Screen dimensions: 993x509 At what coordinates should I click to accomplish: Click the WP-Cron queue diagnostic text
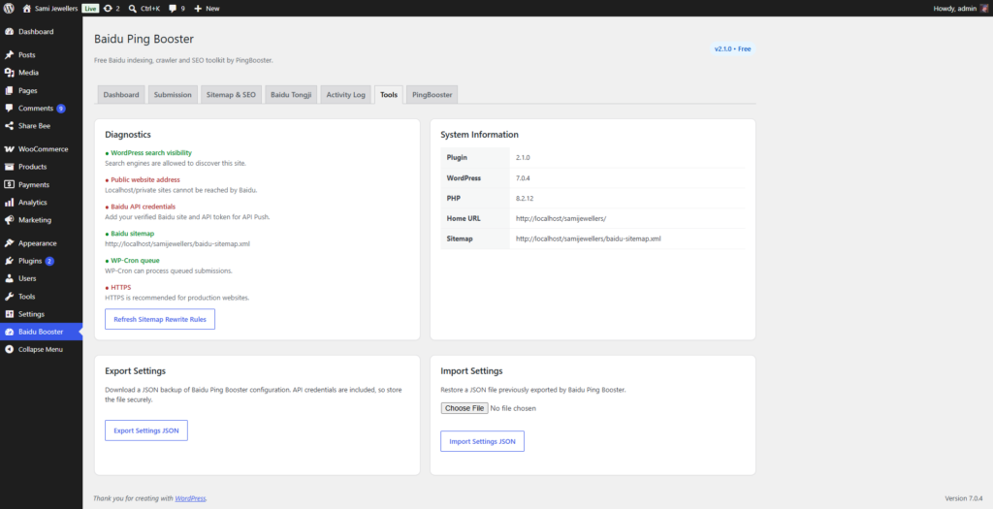135,261
